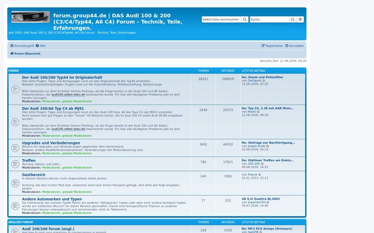Jump to latest post icon beside Jürgen Ende

point(268,146)
